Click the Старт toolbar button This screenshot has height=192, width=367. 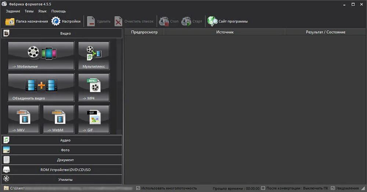pyautogui.click(x=192, y=22)
